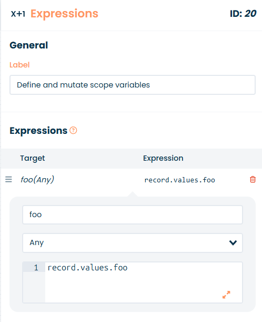Click the orange Expressions title
Viewport: 262px width, 322px height.
pyautogui.click(x=64, y=14)
